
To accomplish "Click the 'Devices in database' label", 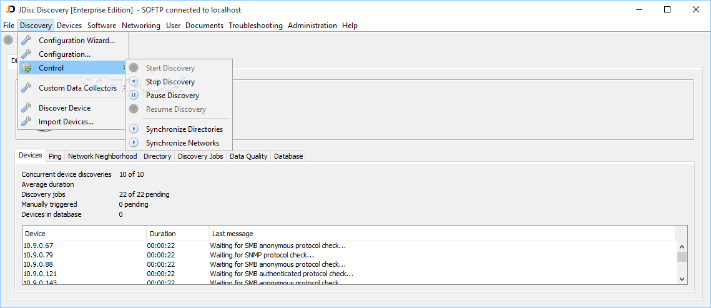I will (x=51, y=214).
